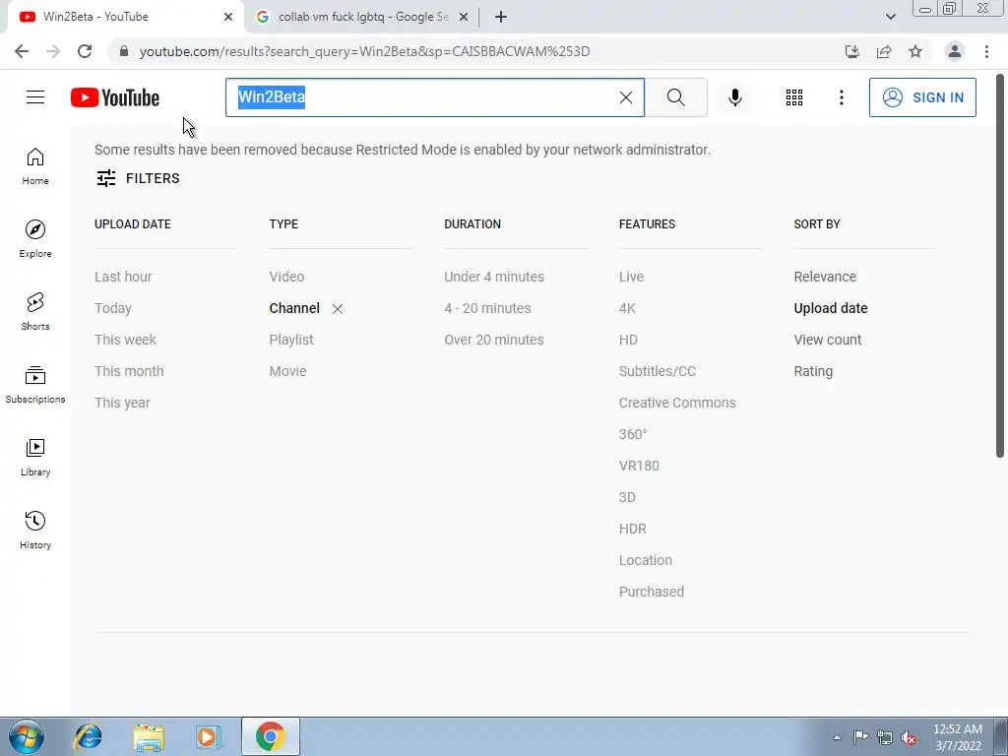
Task: Go back with the browser arrow
Action: pos(22,51)
